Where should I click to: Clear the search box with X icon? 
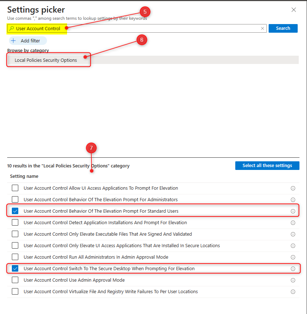pyautogui.click(x=263, y=28)
